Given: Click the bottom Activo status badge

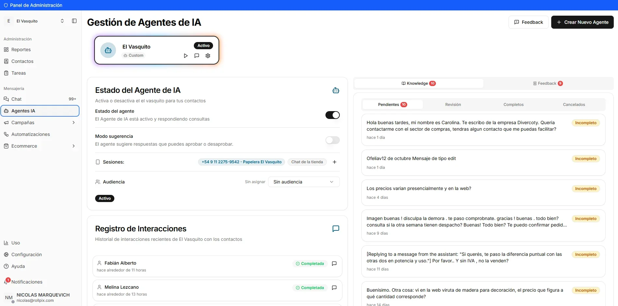Looking at the screenshot, I should coord(105,198).
